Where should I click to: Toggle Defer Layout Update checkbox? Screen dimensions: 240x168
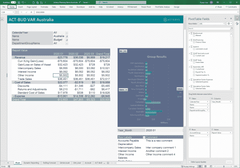[190, 162]
